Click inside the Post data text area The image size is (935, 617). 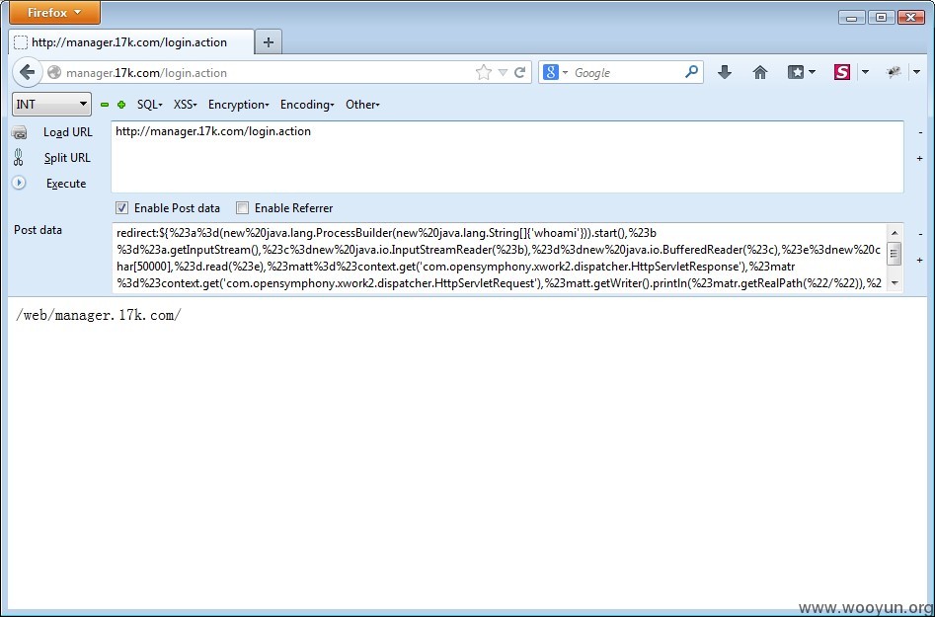(x=500, y=258)
